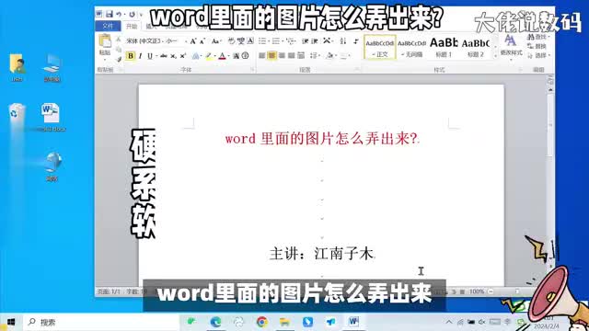The width and height of the screenshot is (589, 331).
Task: Toggle Show paragraph marks icon
Action: 356,40
